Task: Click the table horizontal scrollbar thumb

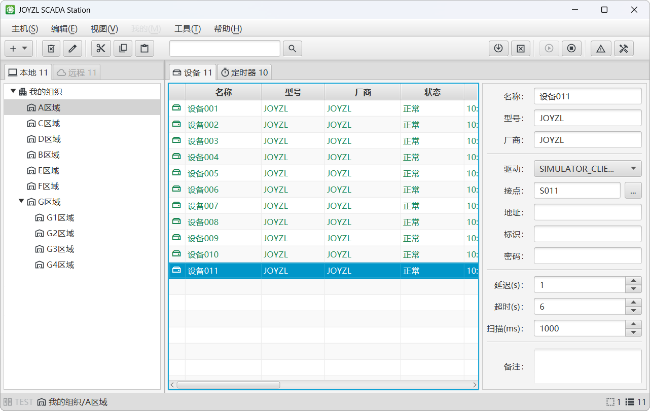Action: point(228,385)
